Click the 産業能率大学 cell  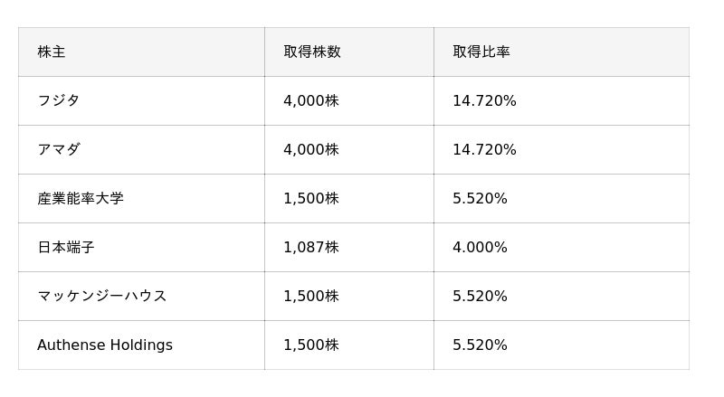point(81,199)
